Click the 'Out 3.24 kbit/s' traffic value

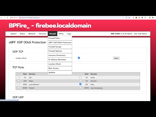pyautogui.click(x=140, y=34)
